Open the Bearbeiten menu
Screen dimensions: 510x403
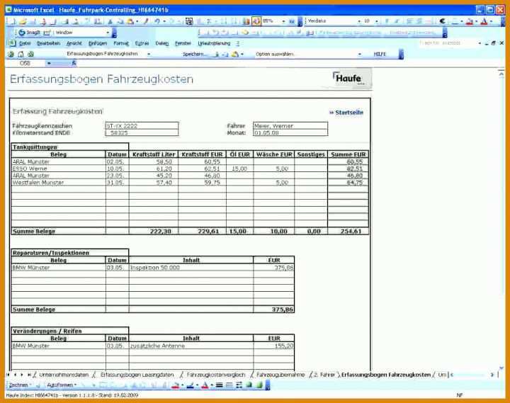point(48,43)
